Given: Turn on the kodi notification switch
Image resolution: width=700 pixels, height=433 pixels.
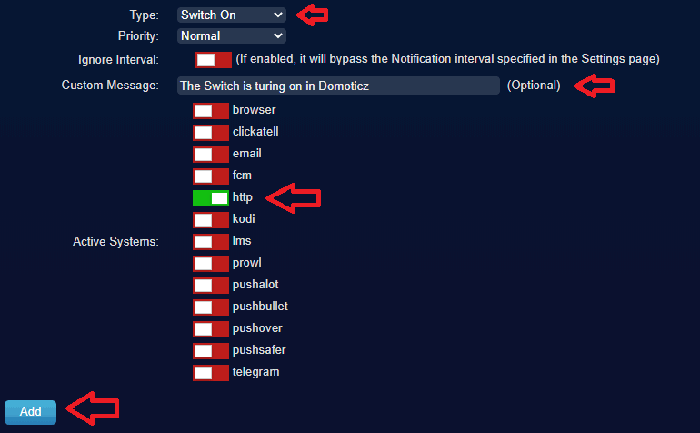Looking at the screenshot, I should coord(211,220).
